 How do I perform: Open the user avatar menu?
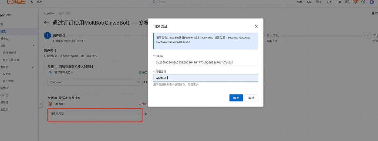372,2
